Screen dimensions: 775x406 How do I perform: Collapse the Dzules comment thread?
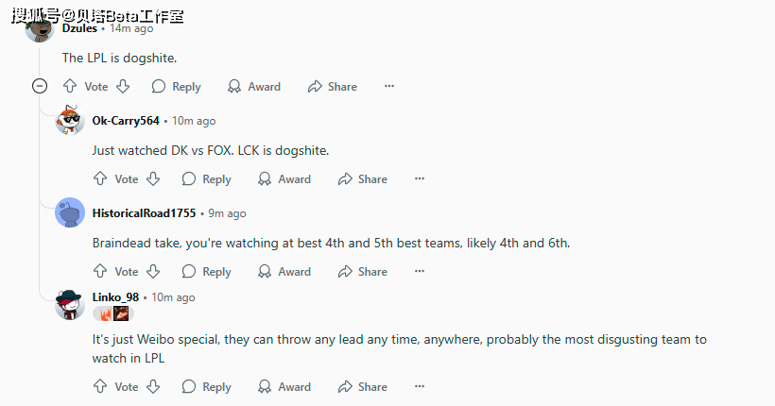(40, 86)
